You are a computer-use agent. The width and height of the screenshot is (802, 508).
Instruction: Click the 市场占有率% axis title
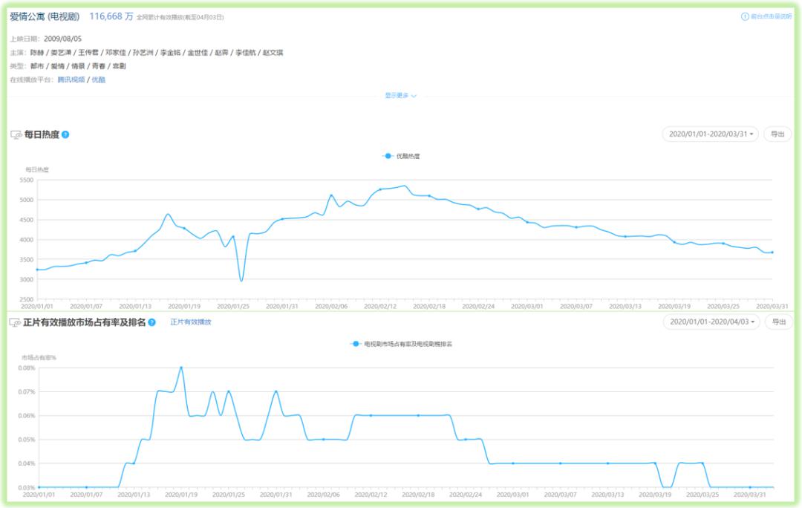click(x=39, y=357)
